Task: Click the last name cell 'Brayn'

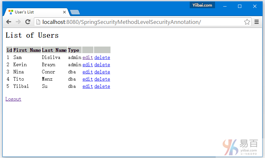Action: tap(49, 65)
